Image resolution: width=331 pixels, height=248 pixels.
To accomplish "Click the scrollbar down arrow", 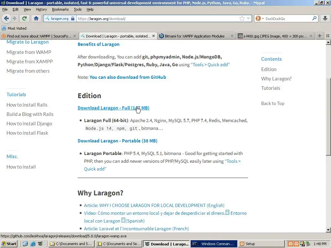I will point(328,230).
